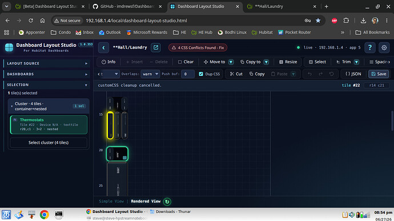Click the Push buf input field
The width and height of the screenshot is (394, 221).
[187, 74]
